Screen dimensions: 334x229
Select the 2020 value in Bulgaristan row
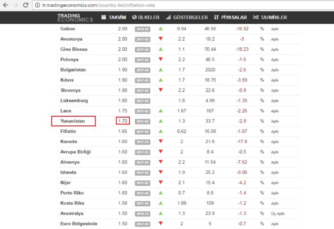pos(210,70)
